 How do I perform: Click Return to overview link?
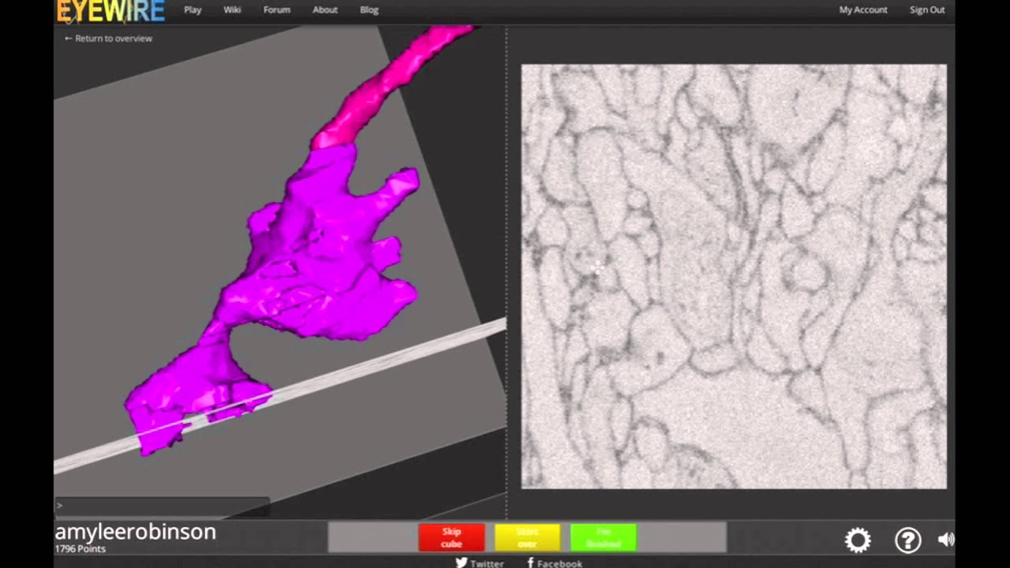pos(108,38)
